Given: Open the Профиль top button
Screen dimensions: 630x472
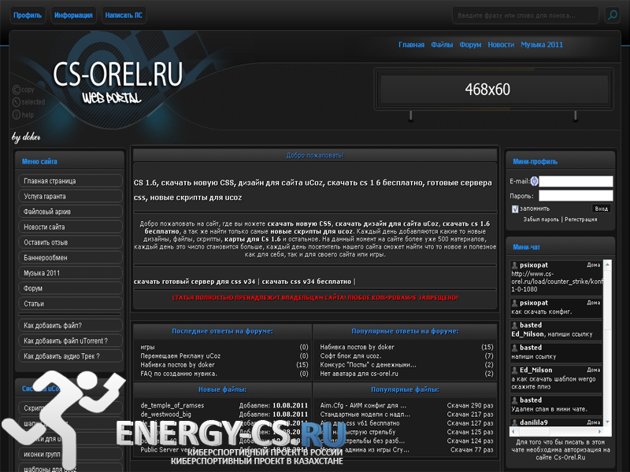Looking at the screenshot, I should tap(28, 15).
